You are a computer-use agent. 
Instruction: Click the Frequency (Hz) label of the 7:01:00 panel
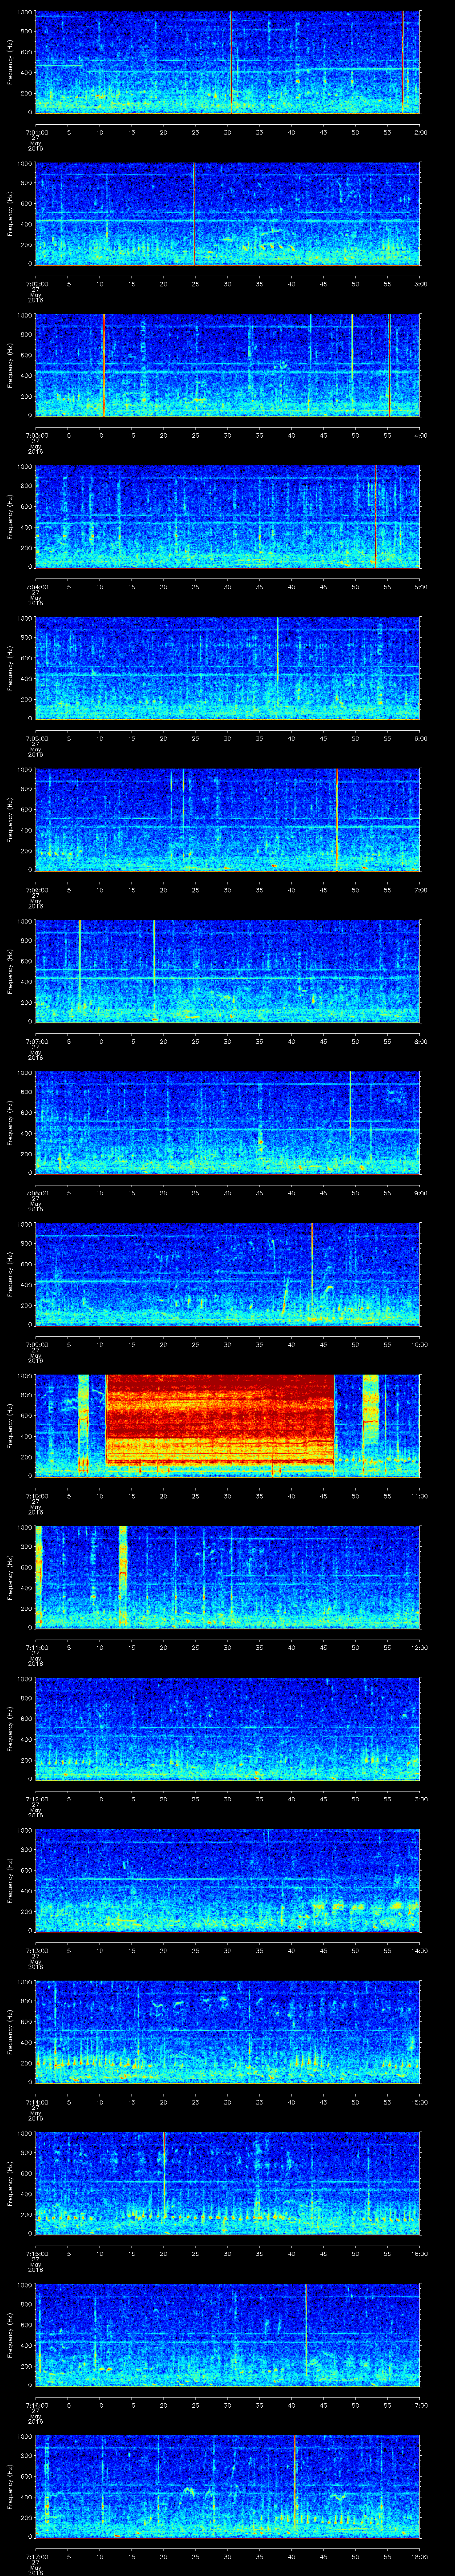click(10, 62)
